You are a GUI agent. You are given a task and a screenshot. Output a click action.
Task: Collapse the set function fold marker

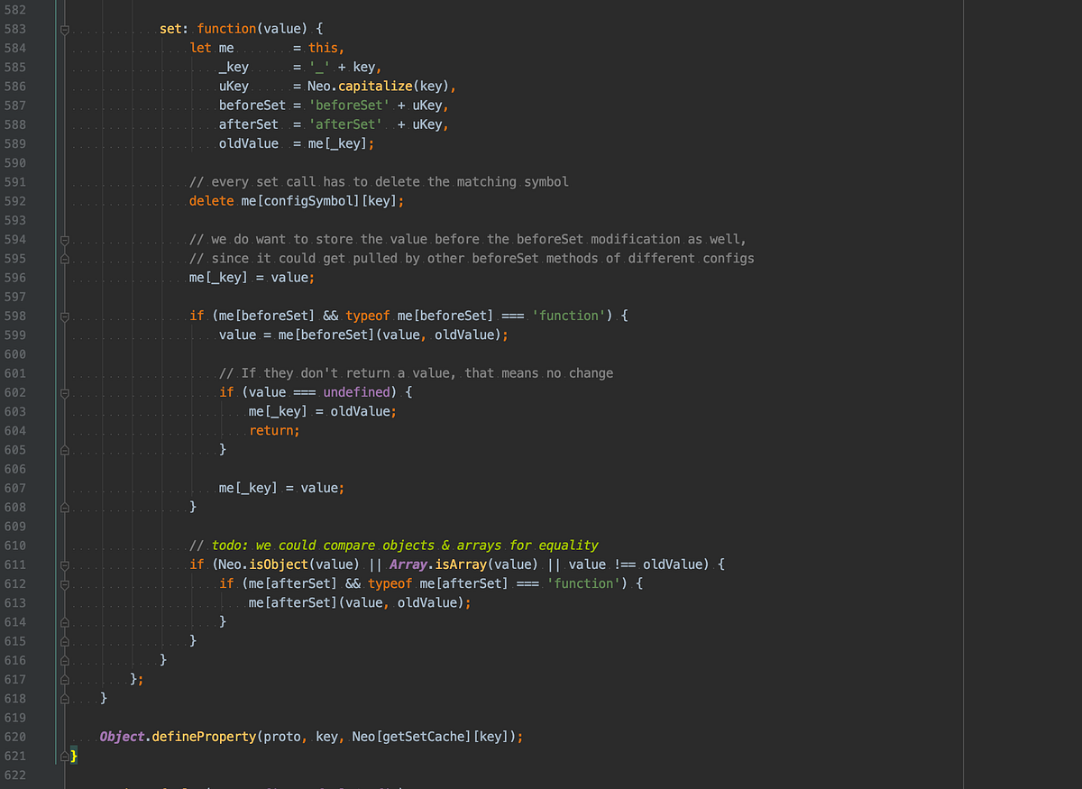tap(63, 28)
